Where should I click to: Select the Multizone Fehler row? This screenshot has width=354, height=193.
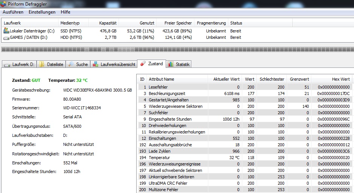click(245, 190)
